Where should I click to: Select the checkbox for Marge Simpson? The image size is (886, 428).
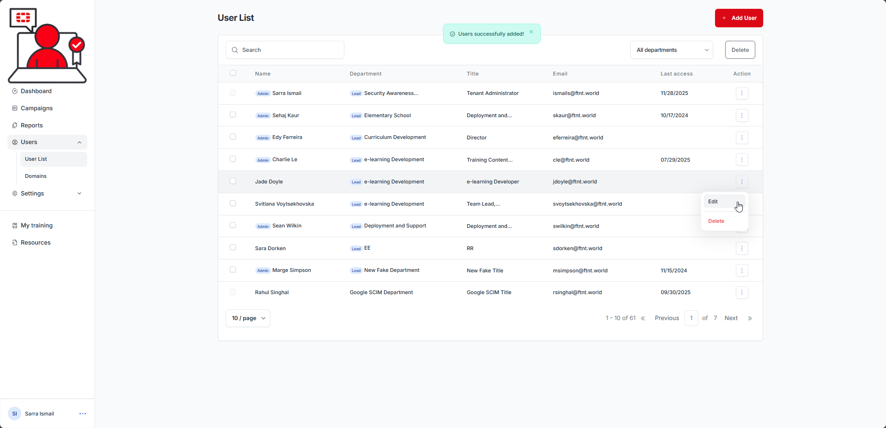233,270
